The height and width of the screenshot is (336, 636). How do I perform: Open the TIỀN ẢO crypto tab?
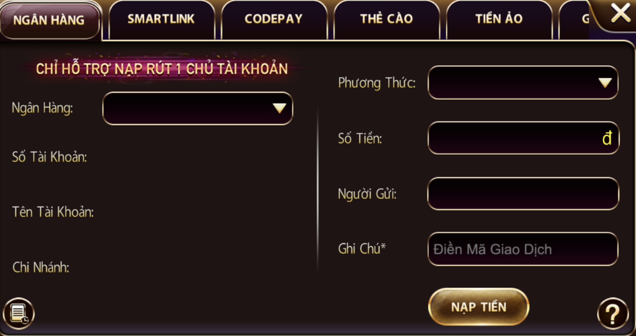(499, 18)
